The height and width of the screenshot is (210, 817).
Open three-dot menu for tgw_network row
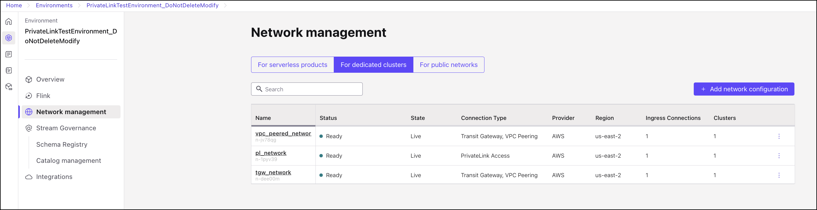(779, 175)
